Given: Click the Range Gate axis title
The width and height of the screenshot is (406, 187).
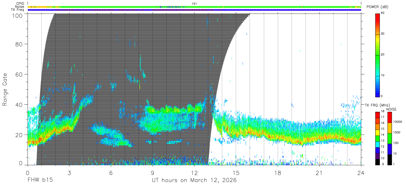Looking at the screenshot, I should point(5,90).
